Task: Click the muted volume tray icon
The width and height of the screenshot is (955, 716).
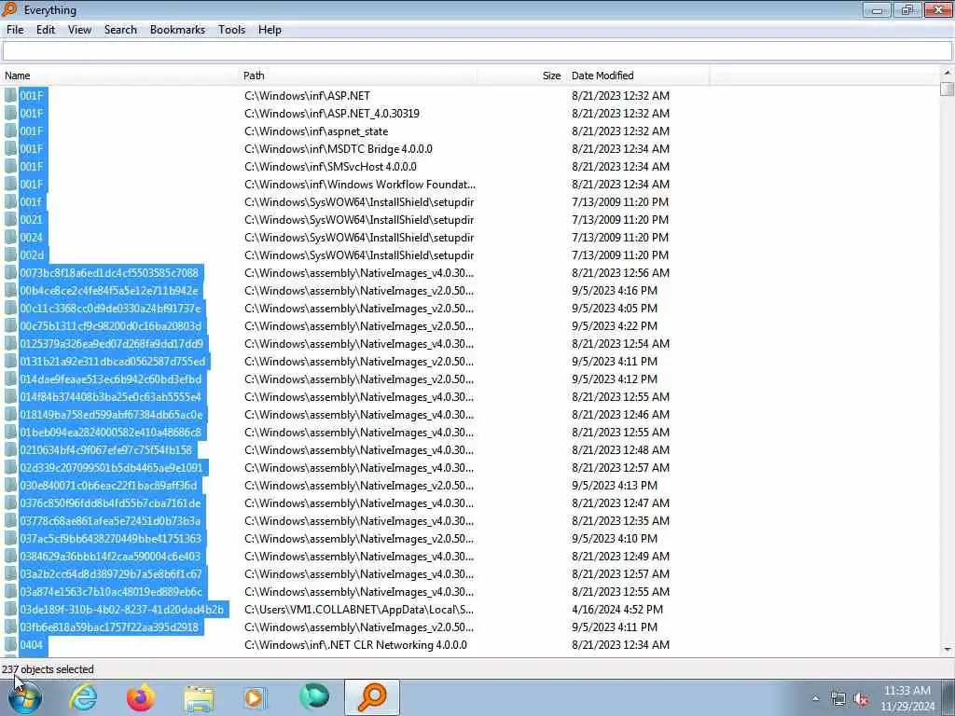Action: (861, 699)
